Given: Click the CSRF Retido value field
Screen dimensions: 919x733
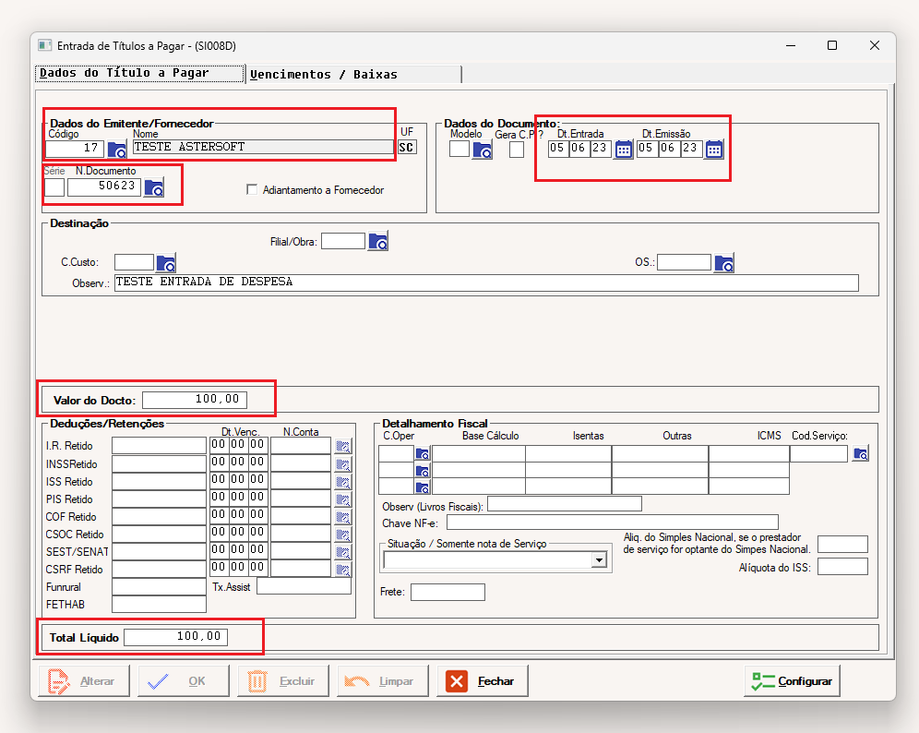Looking at the screenshot, I should click(159, 569).
